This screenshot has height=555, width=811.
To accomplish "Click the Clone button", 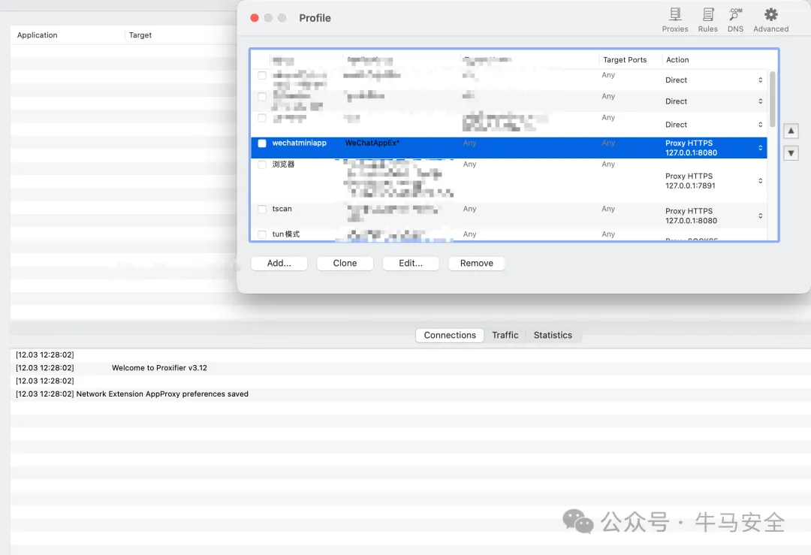I will tap(345, 264).
